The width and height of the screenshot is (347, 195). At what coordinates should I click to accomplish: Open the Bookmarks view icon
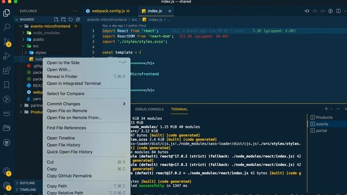click(7, 85)
